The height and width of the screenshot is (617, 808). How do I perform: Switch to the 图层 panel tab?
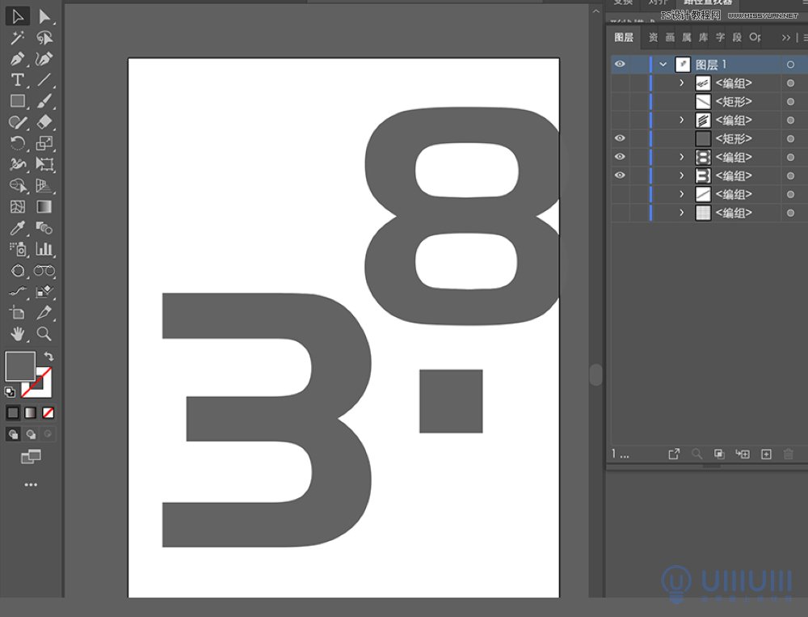[624, 37]
